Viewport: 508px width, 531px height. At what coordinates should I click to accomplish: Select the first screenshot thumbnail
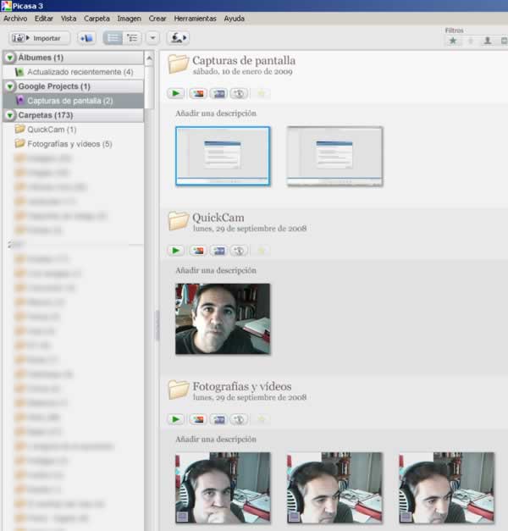(x=223, y=156)
